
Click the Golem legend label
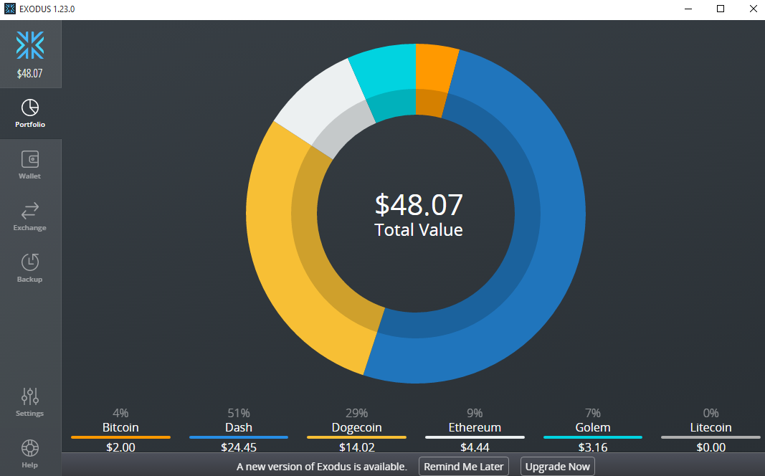(x=593, y=427)
